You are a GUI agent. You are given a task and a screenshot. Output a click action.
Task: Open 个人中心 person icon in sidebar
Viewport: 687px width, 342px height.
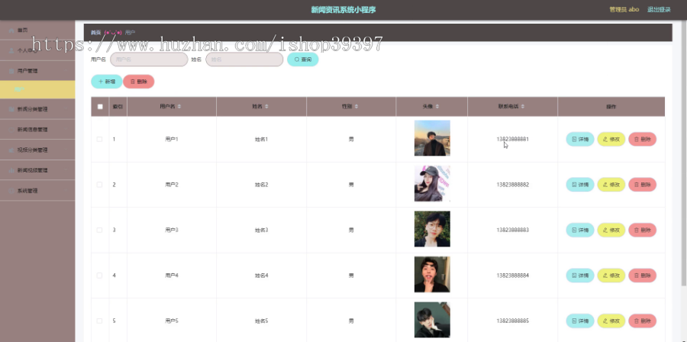tap(11, 50)
